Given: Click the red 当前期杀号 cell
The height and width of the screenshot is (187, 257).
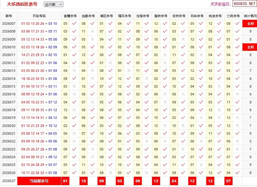Looking at the screenshot, I should pyautogui.click(x=39, y=181).
